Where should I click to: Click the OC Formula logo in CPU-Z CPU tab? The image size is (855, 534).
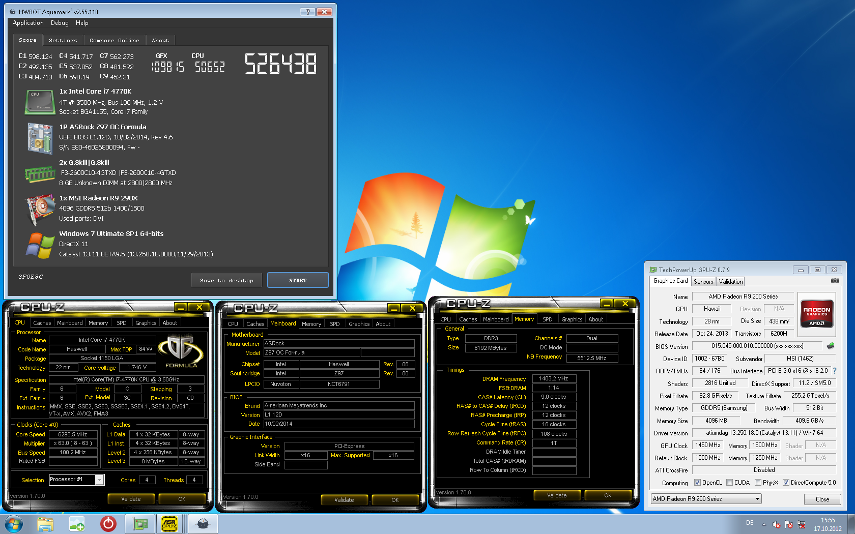[x=181, y=351]
